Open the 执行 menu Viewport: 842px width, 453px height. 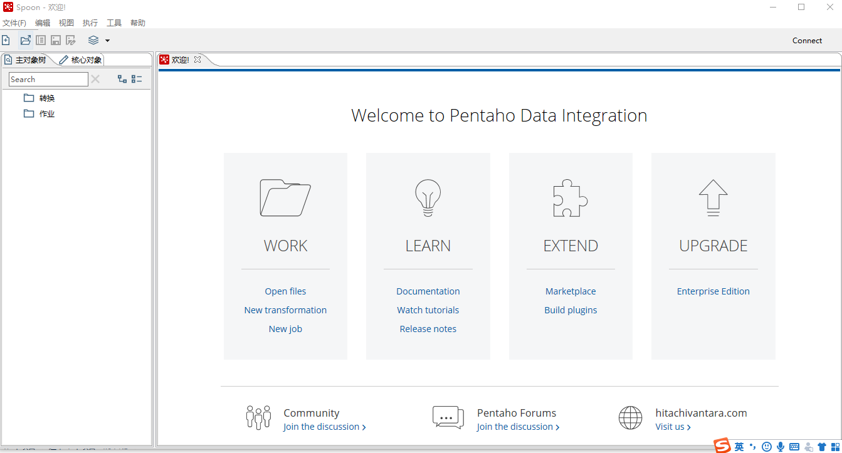pos(90,23)
